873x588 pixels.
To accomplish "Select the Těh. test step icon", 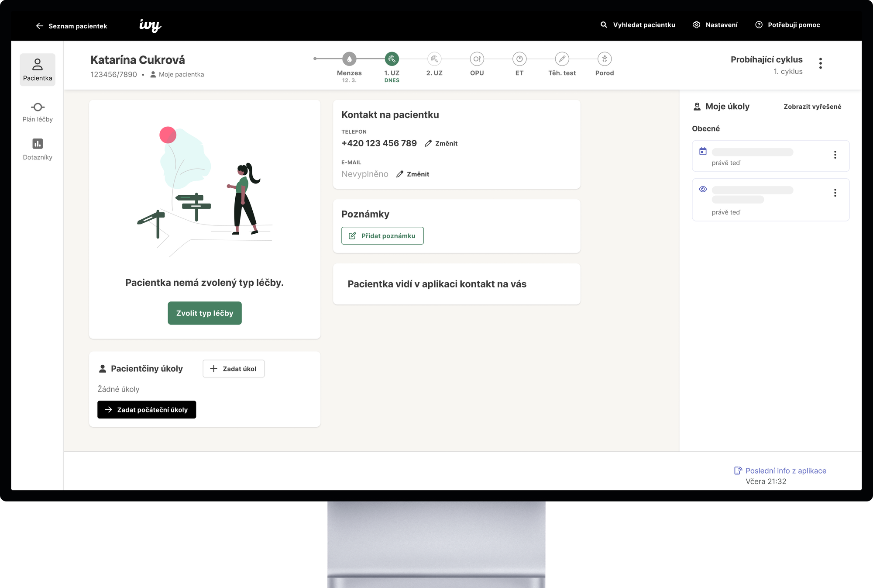I will coord(562,59).
